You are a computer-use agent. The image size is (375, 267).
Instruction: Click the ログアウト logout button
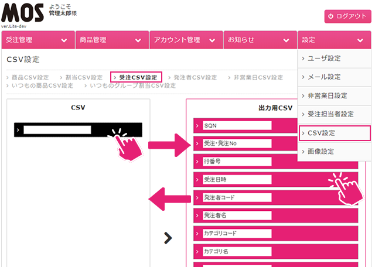click(348, 16)
